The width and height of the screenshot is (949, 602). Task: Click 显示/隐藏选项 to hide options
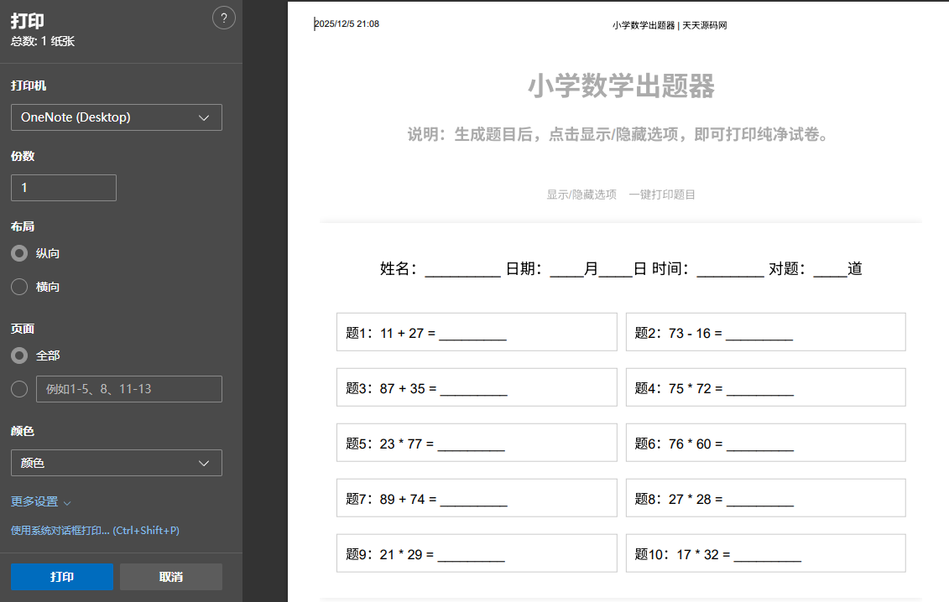coord(581,194)
